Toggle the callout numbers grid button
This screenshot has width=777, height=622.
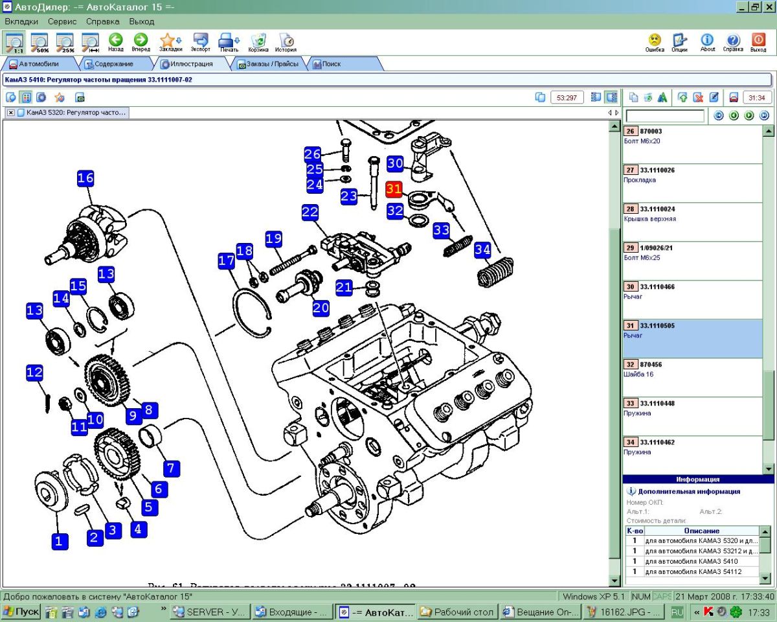coord(27,97)
